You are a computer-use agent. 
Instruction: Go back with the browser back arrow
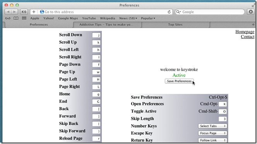8,12
